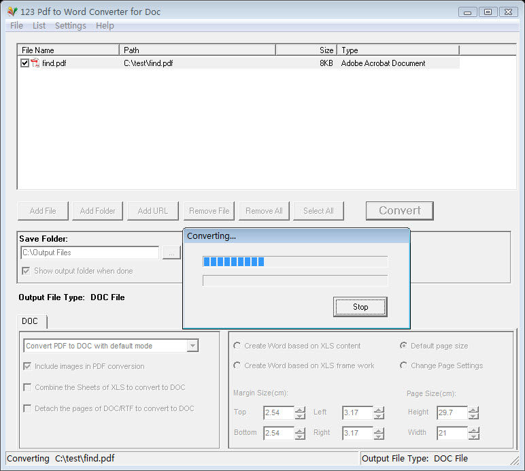
Task: Click the 8KB size cell
Action: (326, 63)
